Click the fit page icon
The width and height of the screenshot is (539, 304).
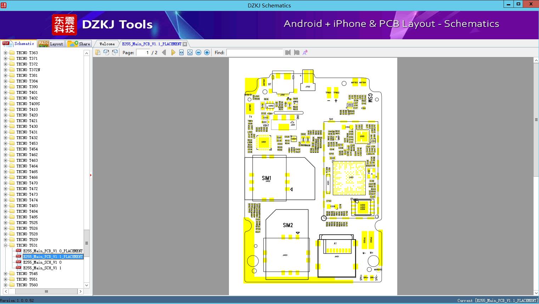coord(190,52)
